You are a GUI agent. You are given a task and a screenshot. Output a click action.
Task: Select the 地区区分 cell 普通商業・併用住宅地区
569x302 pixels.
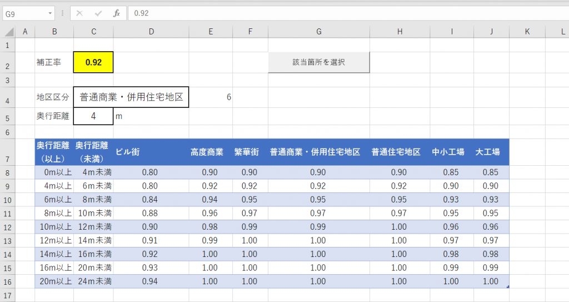coord(131,97)
